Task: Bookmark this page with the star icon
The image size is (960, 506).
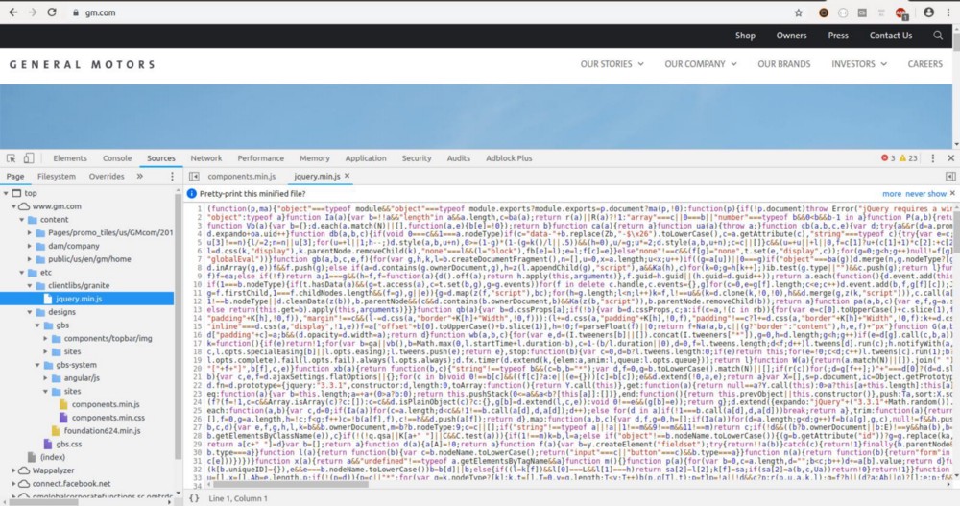Action: 799,12
